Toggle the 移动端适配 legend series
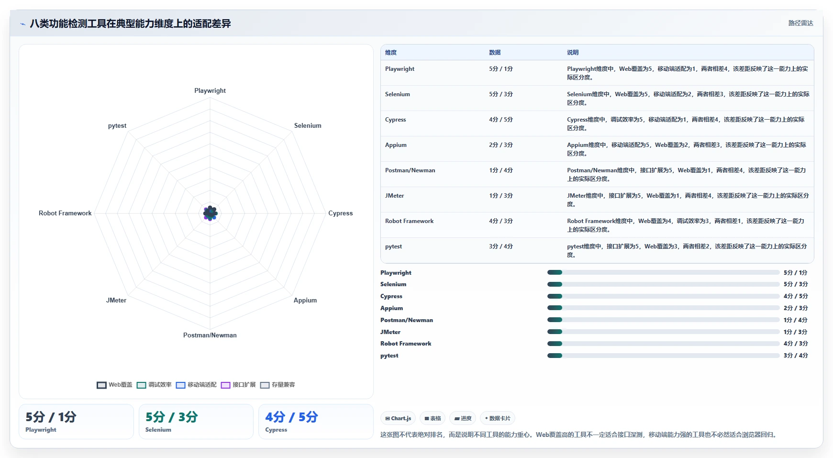This screenshot has height=458, width=833. [x=196, y=385]
